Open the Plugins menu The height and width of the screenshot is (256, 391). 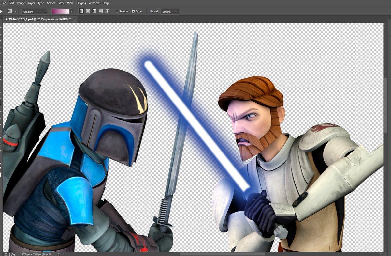81,3
